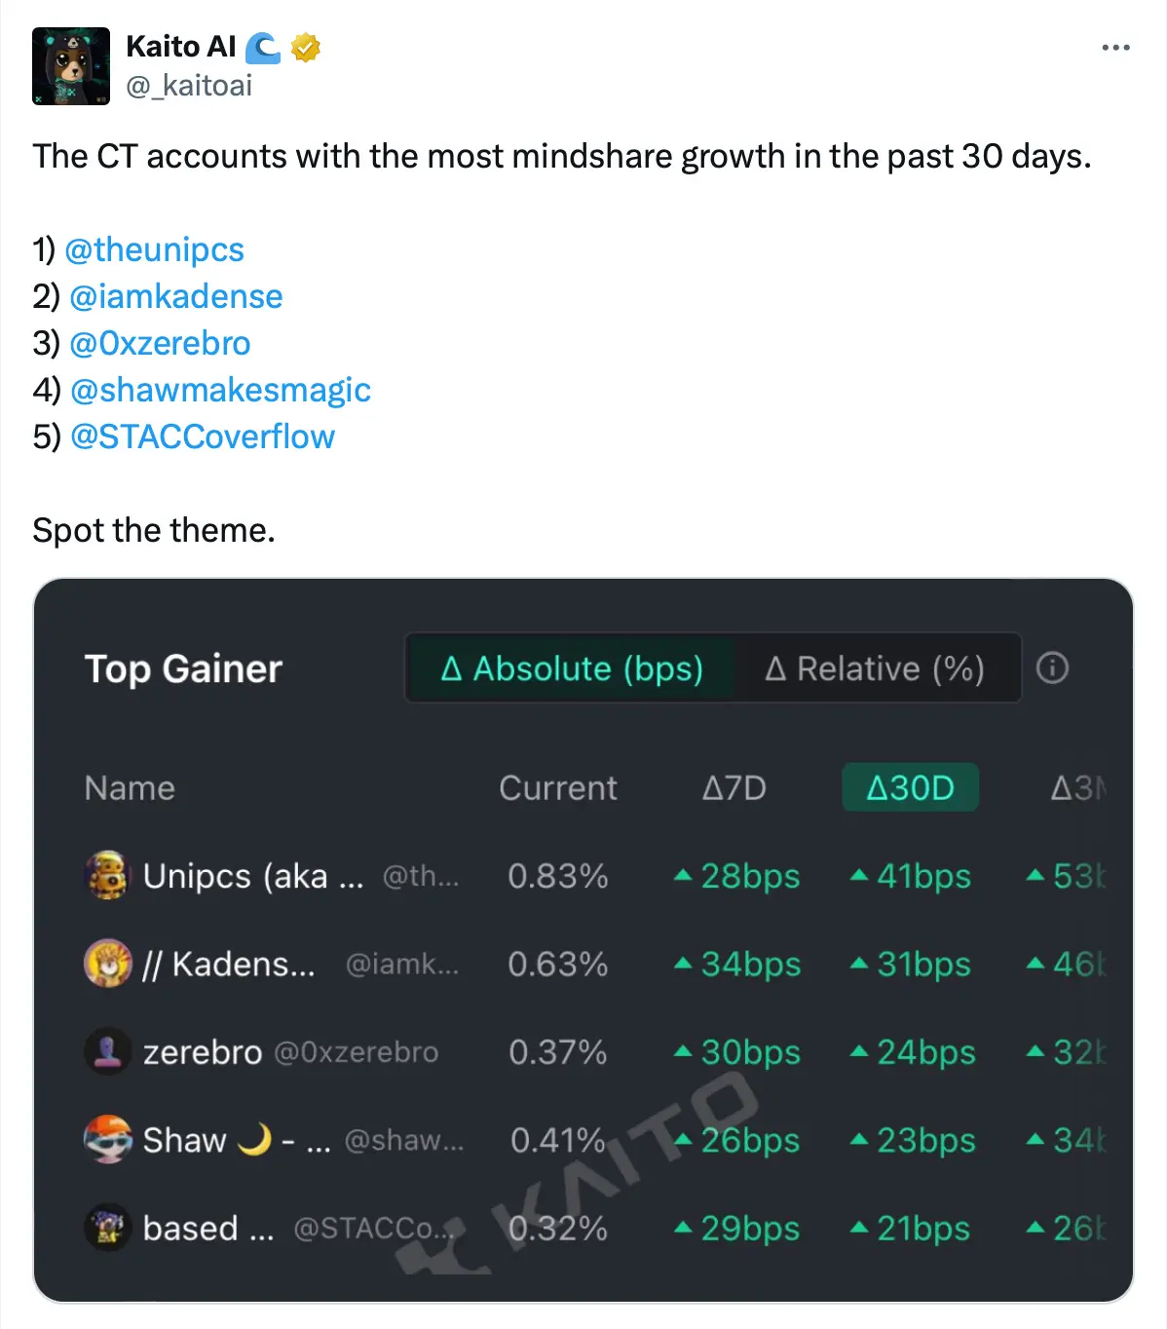Open the @0xzerebro mention link
The width and height of the screenshot is (1167, 1329).
coord(160,343)
